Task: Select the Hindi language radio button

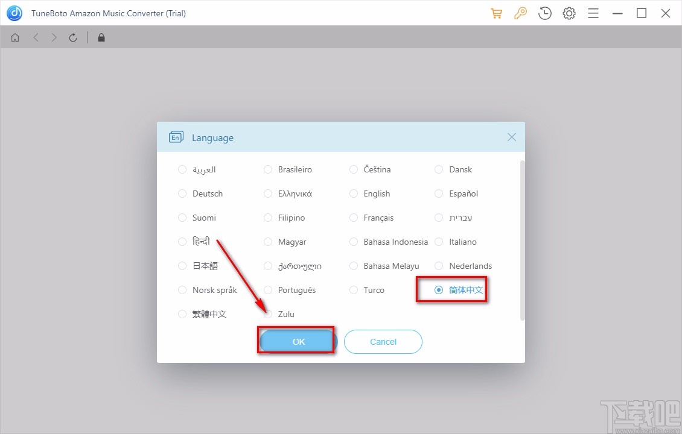Action: point(182,242)
